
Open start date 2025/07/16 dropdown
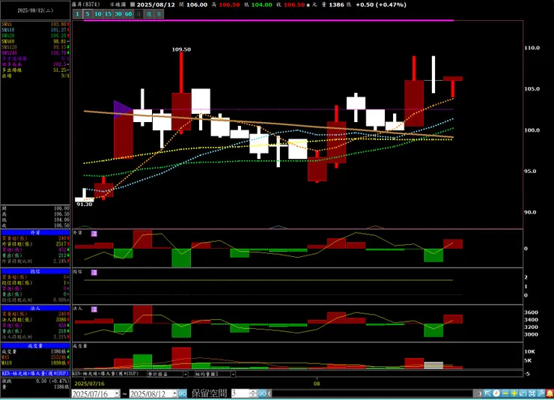pyautogui.click(x=117, y=394)
